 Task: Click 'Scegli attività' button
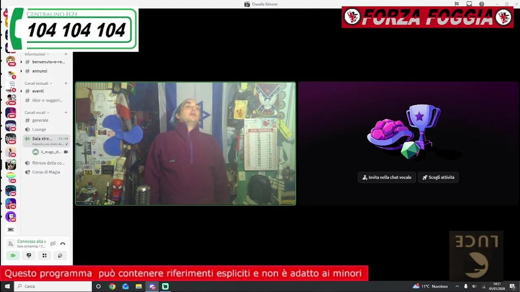pyautogui.click(x=438, y=177)
